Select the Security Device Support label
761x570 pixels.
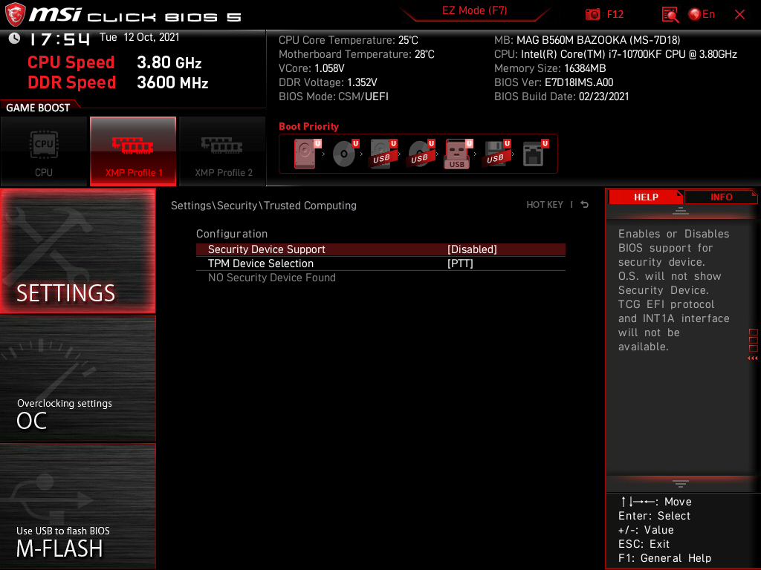[x=267, y=249]
